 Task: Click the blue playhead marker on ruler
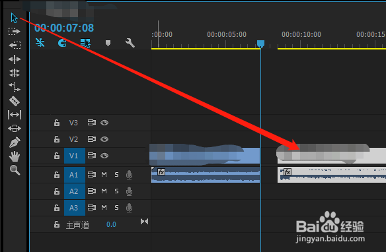[x=260, y=44]
